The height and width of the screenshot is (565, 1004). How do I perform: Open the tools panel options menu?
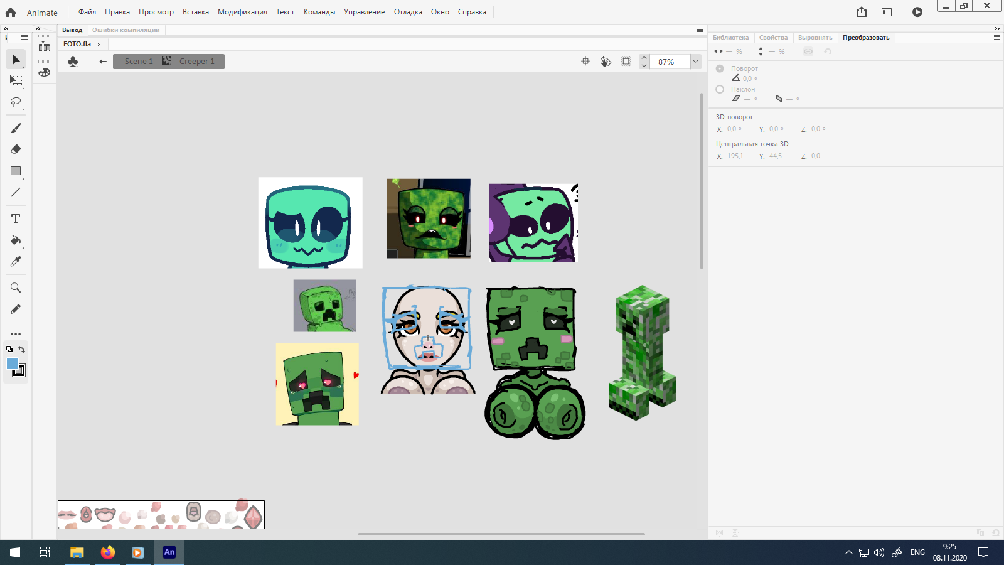point(24,38)
